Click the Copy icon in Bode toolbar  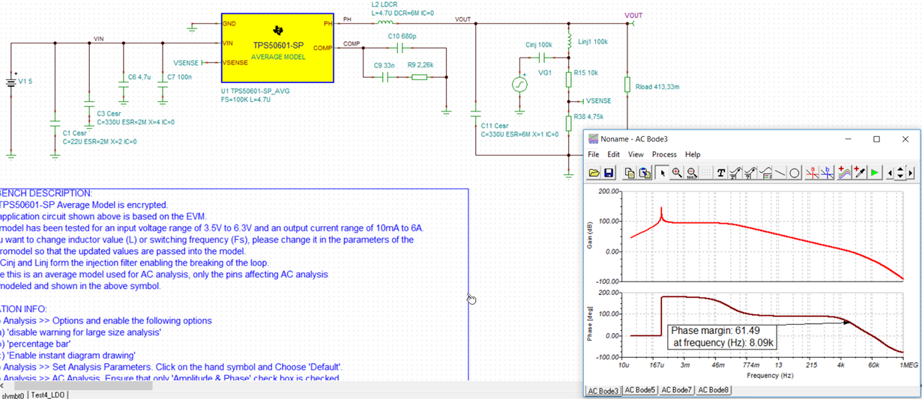click(x=630, y=173)
